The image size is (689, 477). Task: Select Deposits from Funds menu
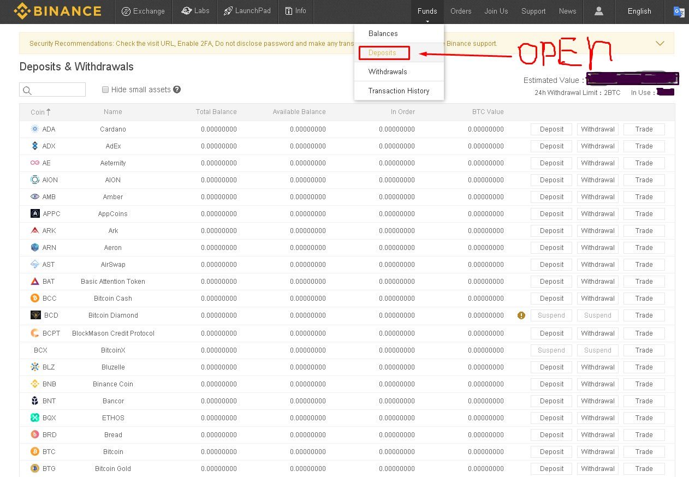(399, 52)
